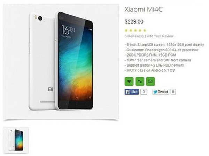
Task: Open the 6 Review(s) link
Action: [134, 36]
